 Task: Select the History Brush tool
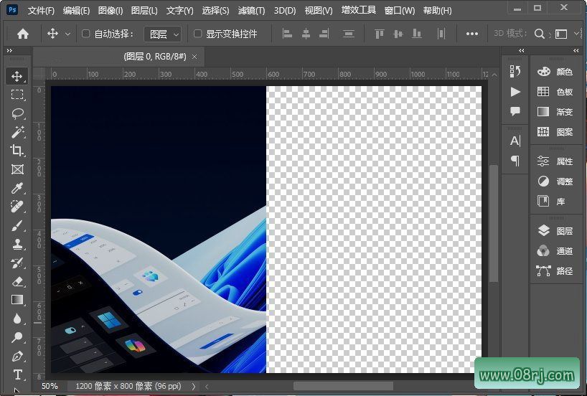click(17, 263)
